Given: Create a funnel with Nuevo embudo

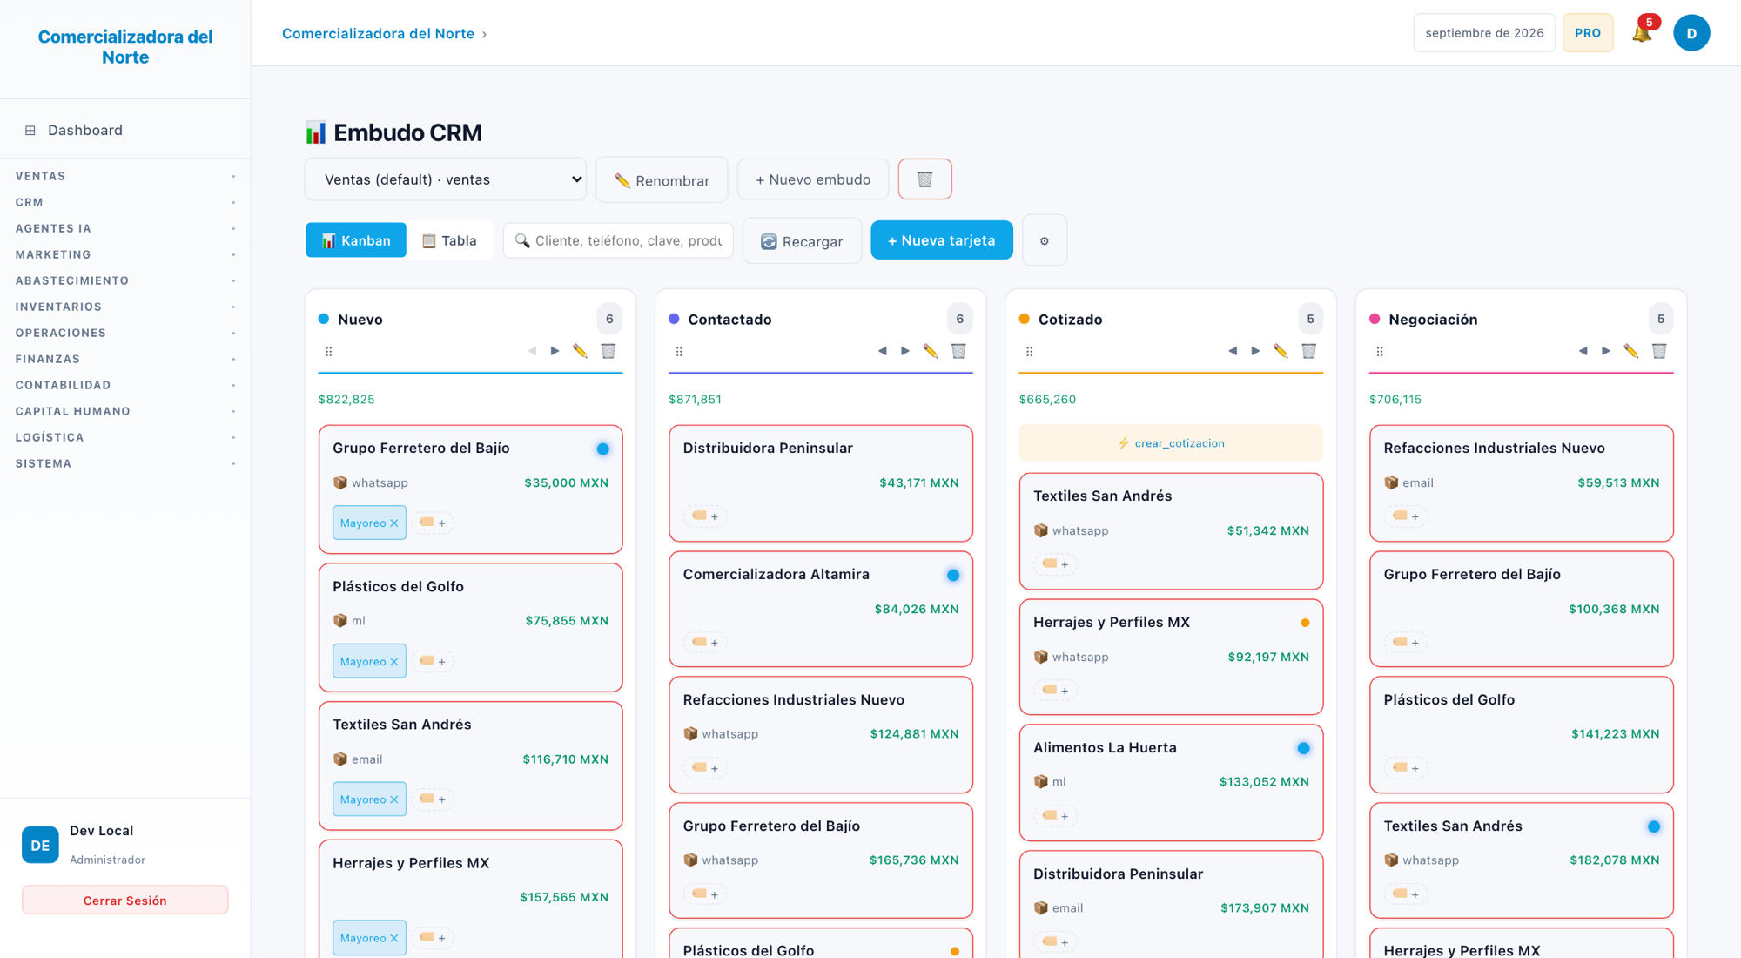Looking at the screenshot, I should tap(813, 179).
